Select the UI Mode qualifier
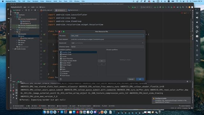The width and height of the screenshot is (204, 115). [x=78, y=73]
